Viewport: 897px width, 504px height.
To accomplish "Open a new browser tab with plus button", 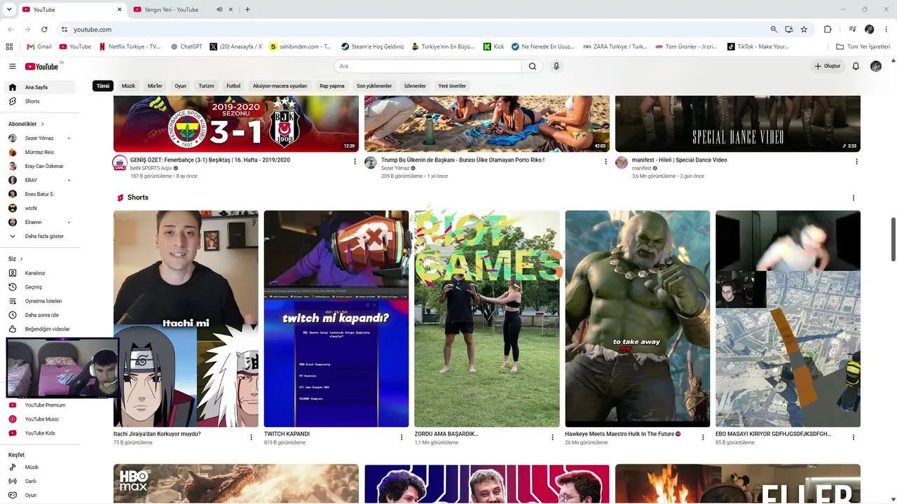I will tap(247, 10).
